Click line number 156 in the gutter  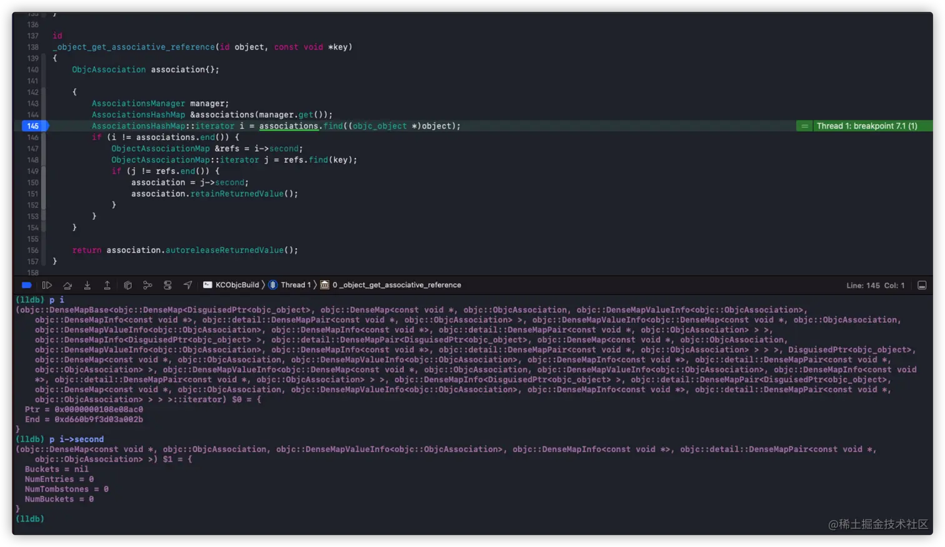33,250
